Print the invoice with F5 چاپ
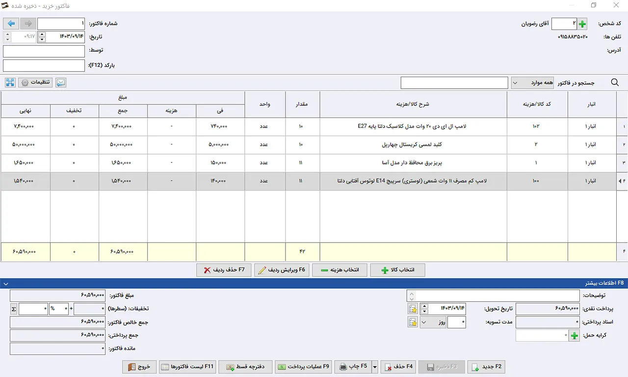The height and width of the screenshot is (377, 628). 353,367
